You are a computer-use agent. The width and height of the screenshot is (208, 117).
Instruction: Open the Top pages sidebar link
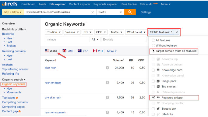[9, 98]
